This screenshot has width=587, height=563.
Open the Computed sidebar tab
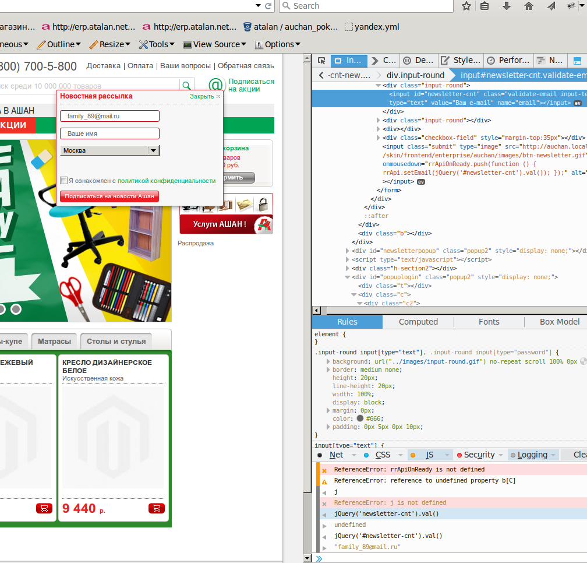click(418, 322)
